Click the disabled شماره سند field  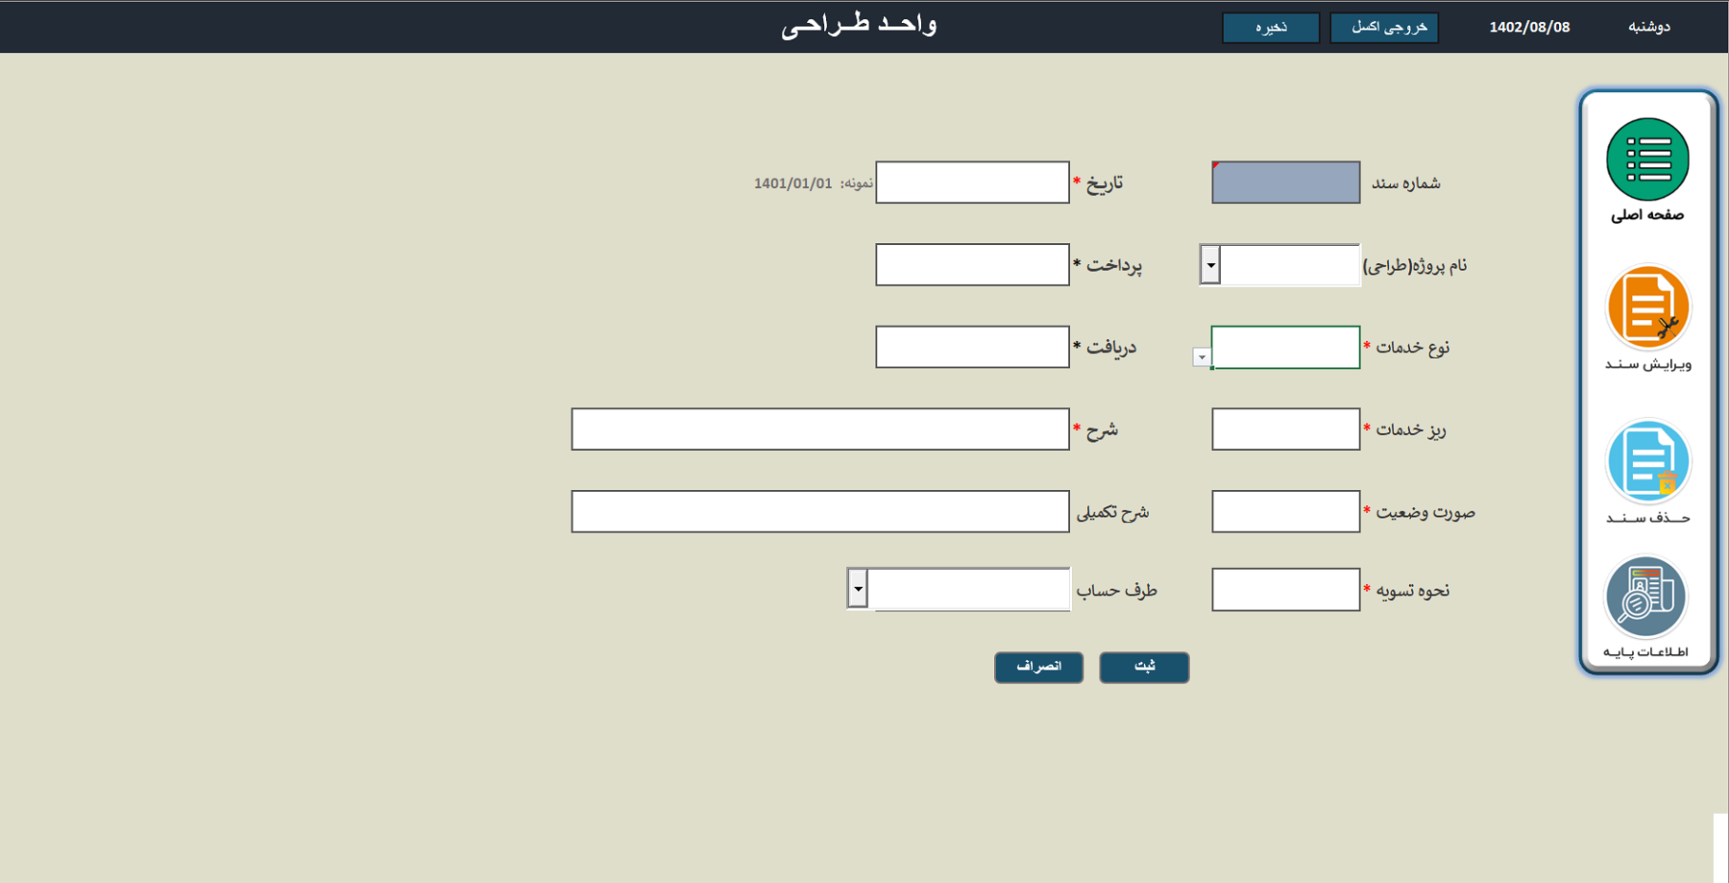1284,183
